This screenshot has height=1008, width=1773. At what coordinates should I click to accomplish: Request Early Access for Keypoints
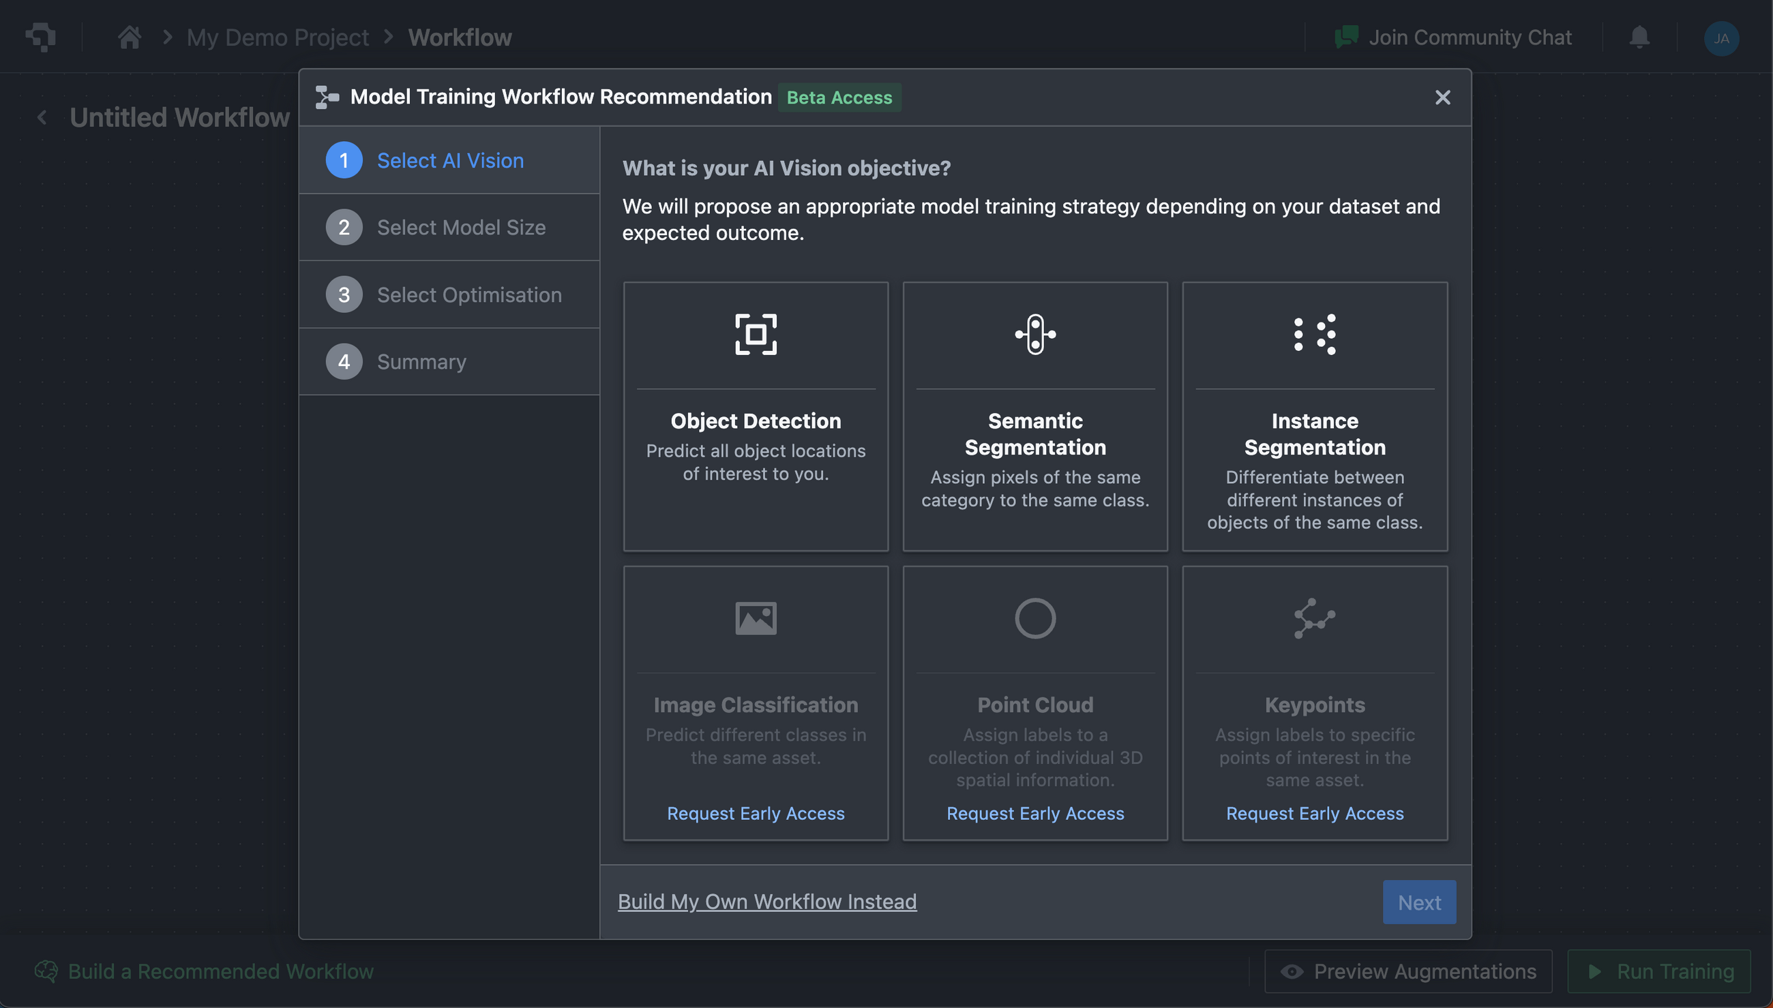pos(1314,814)
